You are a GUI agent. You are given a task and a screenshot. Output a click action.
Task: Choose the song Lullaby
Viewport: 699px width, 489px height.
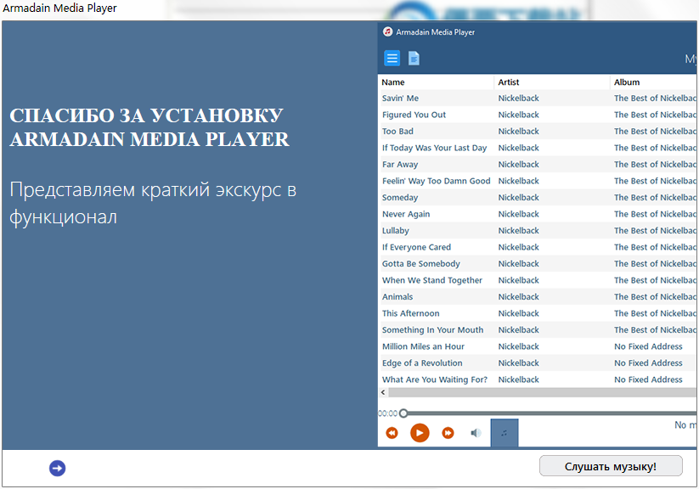point(396,230)
